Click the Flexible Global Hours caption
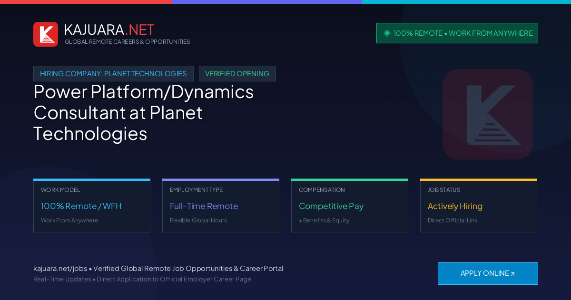This screenshot has height=300, width=571. [x=198, y=220]
